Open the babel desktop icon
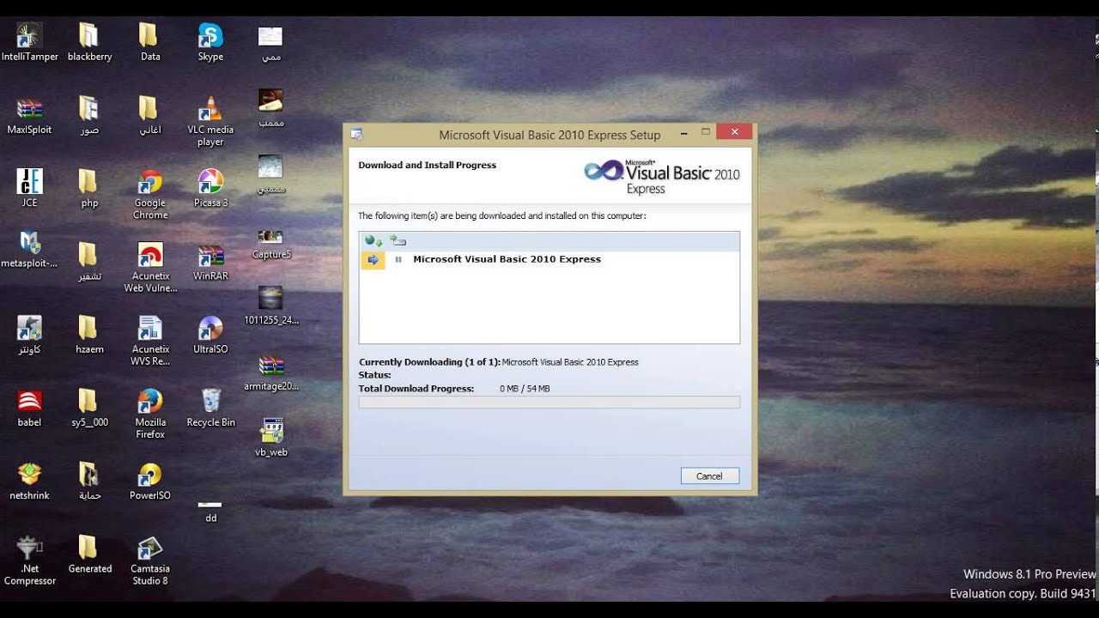Screen dimensions: 1099x618 [x=30, y=401]
